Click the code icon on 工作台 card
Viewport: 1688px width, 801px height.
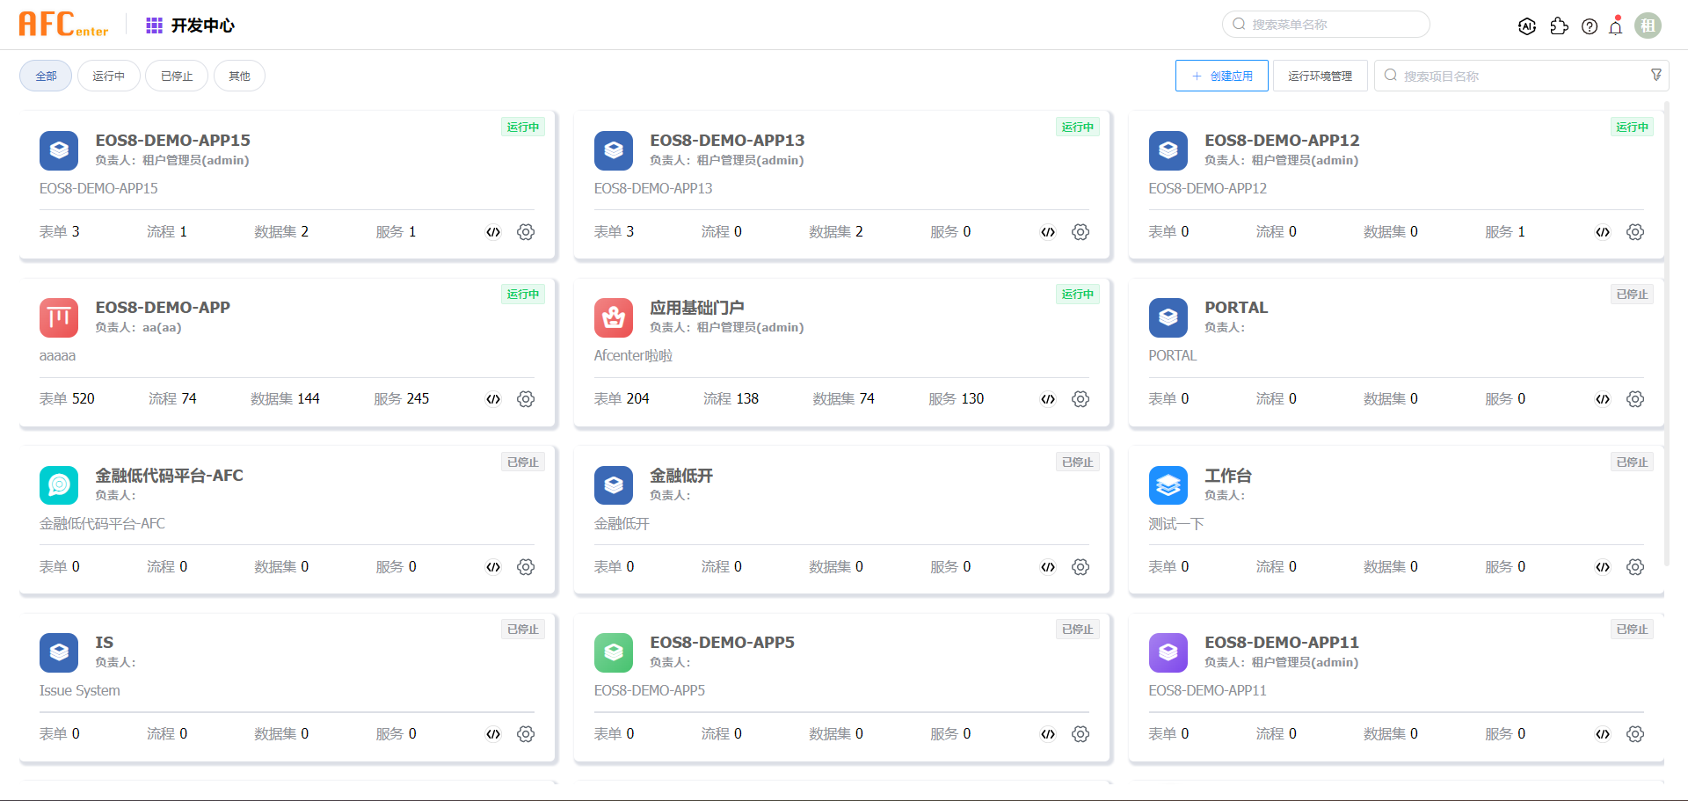click(x=1603, y=567)
